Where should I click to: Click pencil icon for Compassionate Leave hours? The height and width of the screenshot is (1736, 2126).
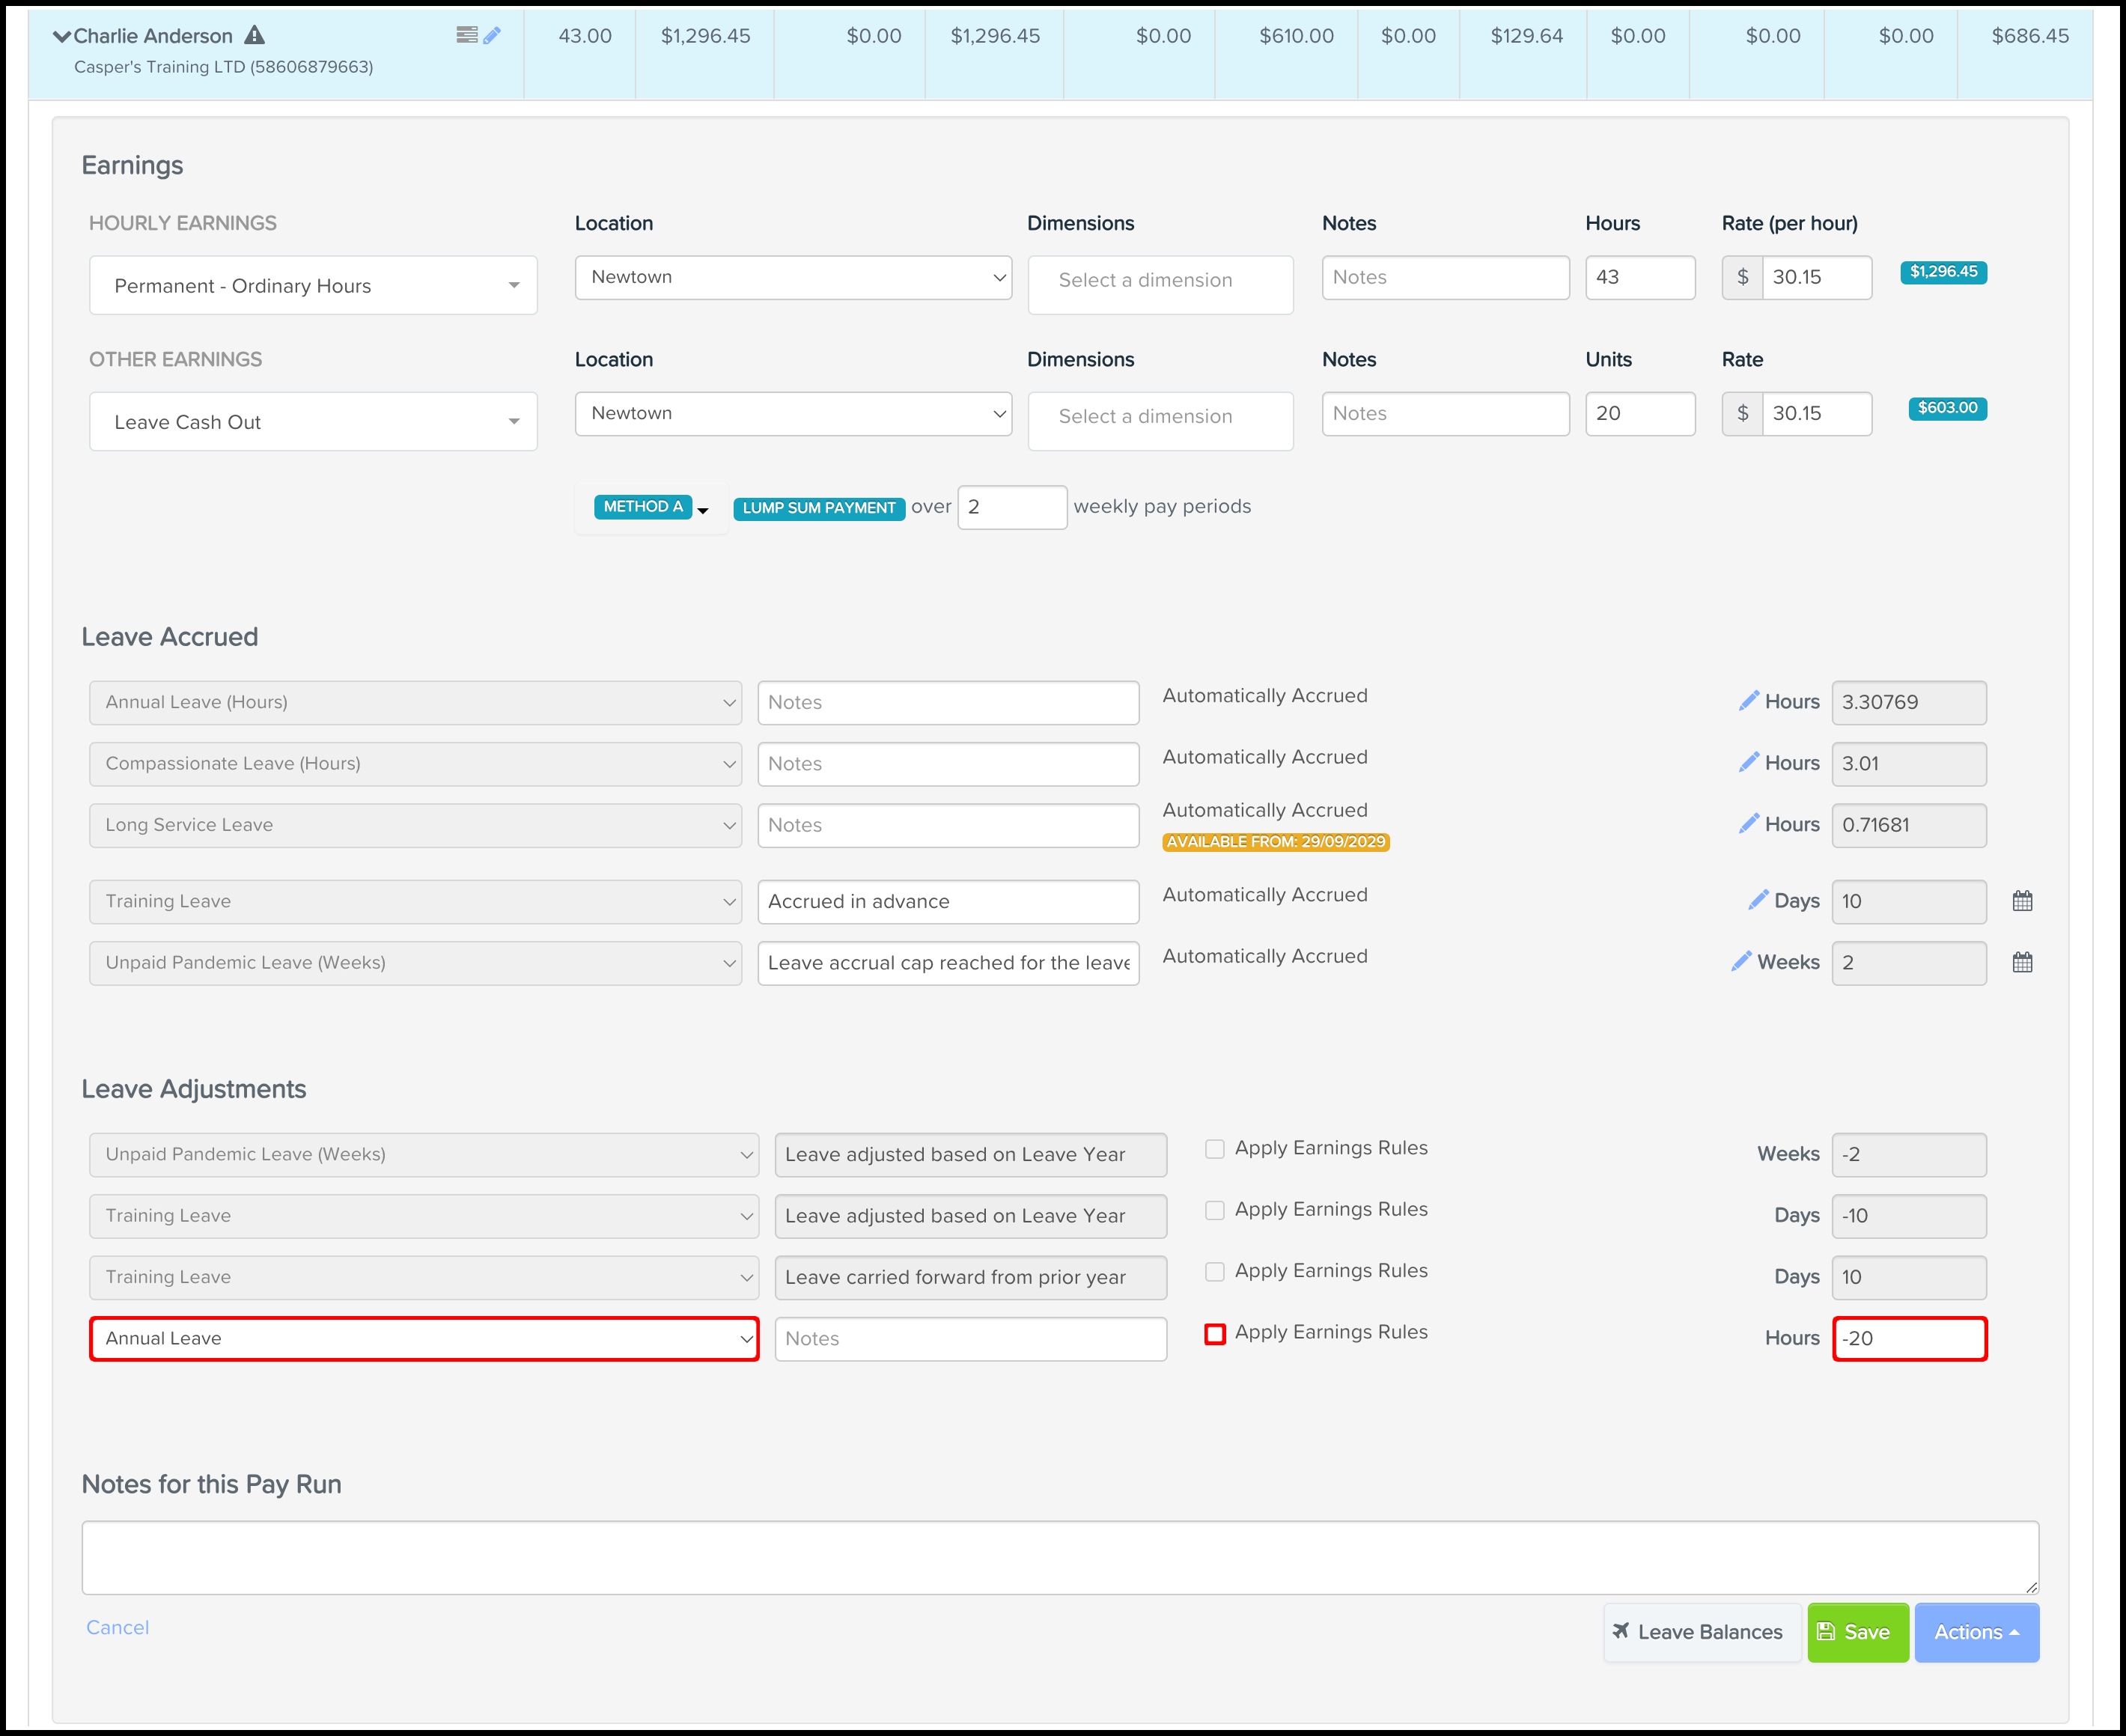(1748, 763)
